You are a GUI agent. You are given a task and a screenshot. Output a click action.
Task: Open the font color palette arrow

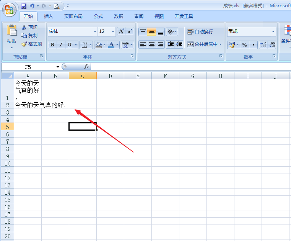(x=117, y=45)
